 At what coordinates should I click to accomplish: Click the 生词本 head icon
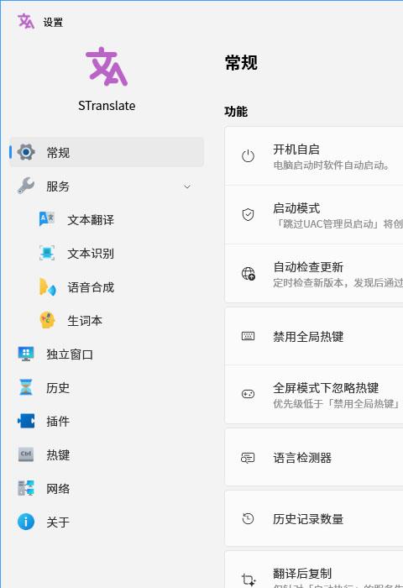[47, 320]
